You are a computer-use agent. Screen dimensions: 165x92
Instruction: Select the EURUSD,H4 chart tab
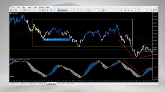pyautogui.click(x=51, y=84)
